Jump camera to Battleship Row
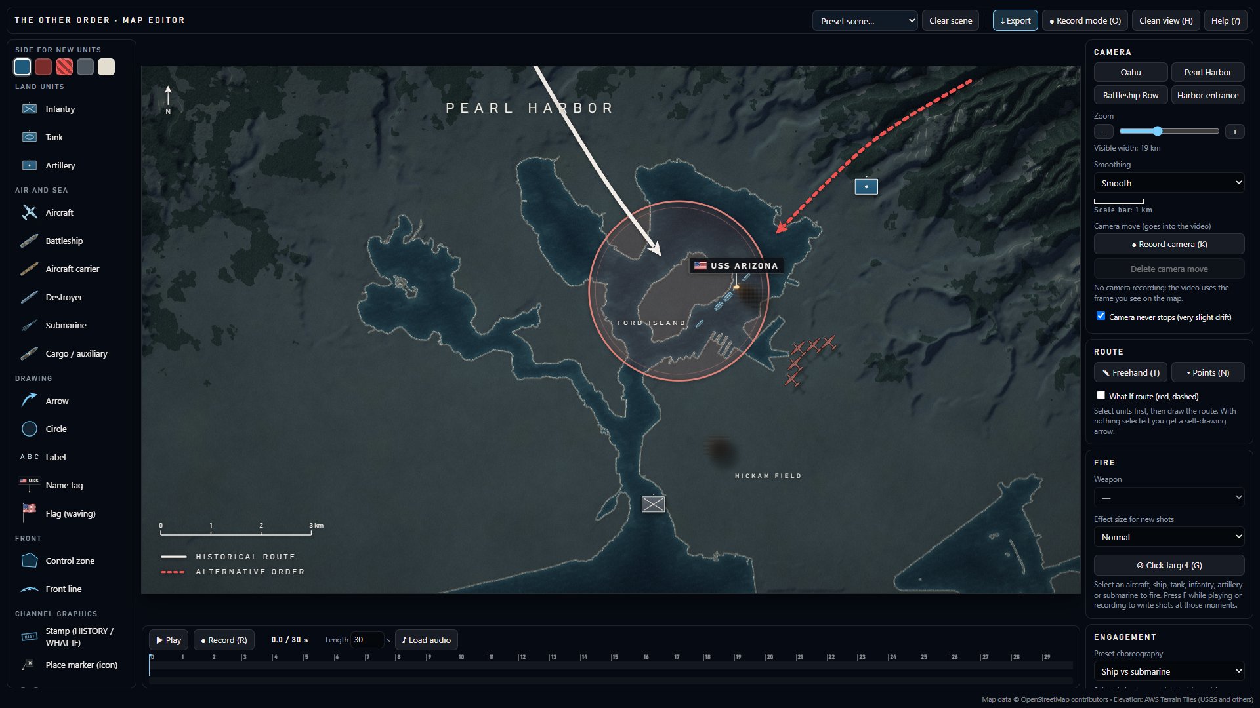 [x=1131, y=95]
